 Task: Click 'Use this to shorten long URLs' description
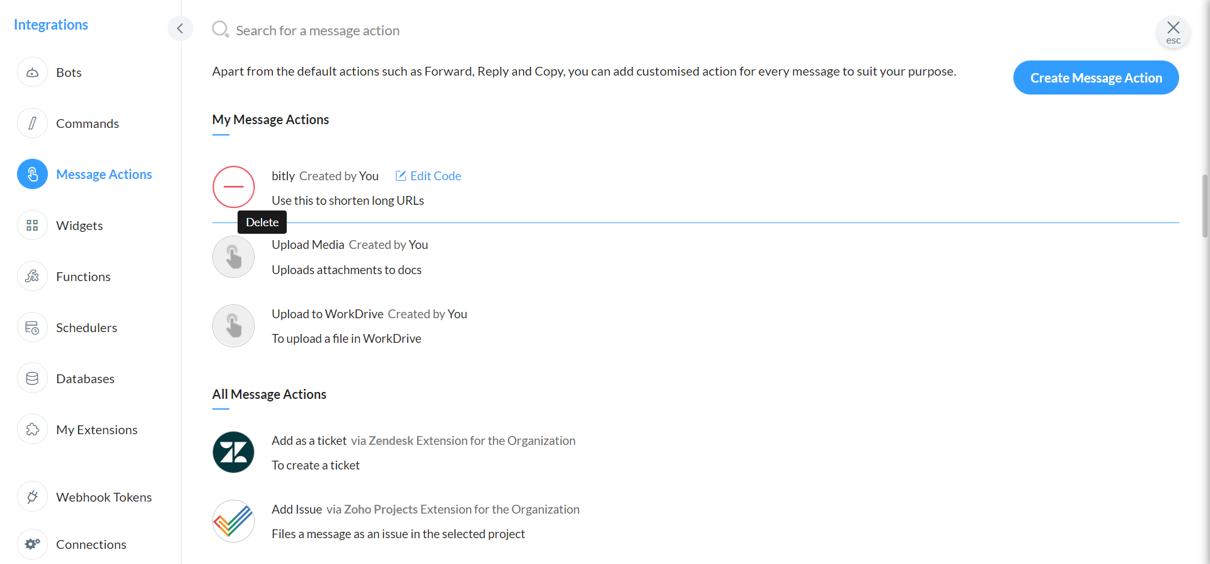348,200
